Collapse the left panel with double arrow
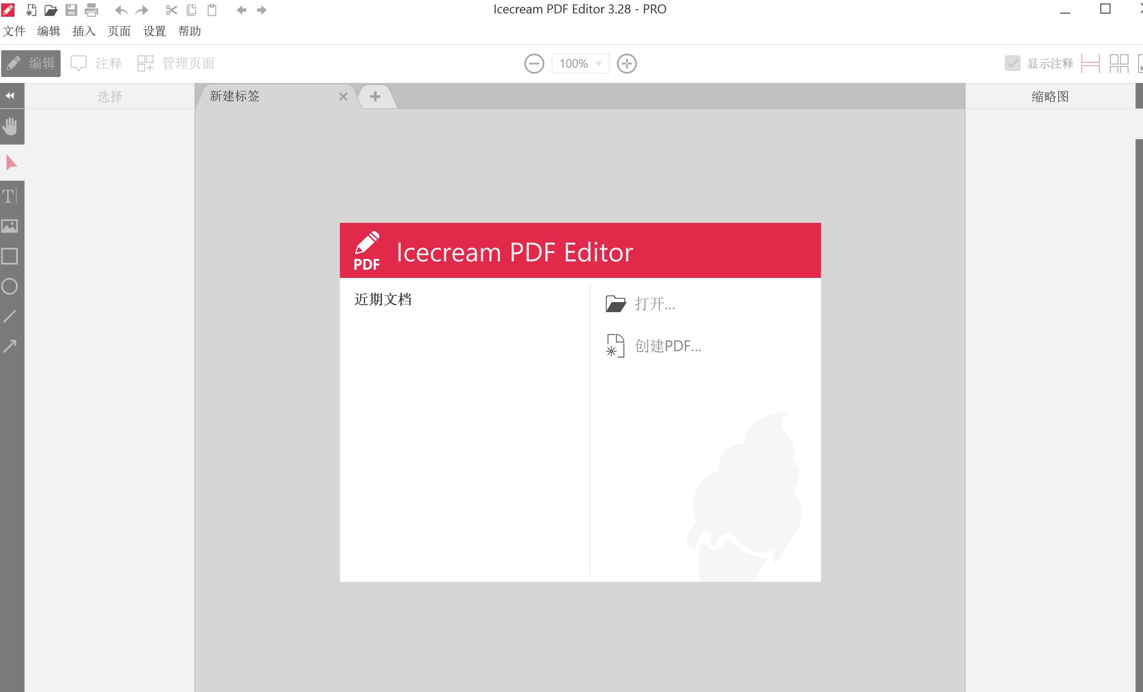The width and height of the screenshot is (1143, 692). [10, 96]
